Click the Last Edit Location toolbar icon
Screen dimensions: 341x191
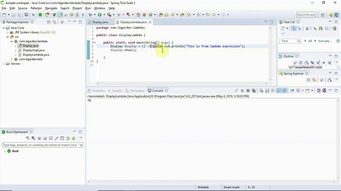[208, 15]
